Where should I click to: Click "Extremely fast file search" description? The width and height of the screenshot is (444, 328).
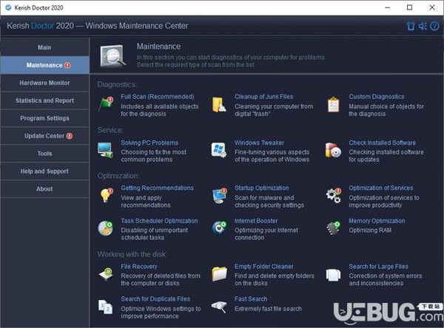pos(268,309)
